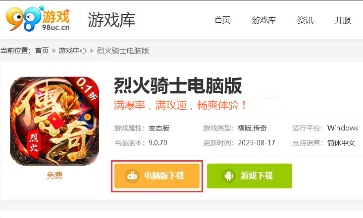363x218 pixels.
Task: Click the 烈火骑士电脑版 breadcrumb text
Action: [x=123, y=50]
